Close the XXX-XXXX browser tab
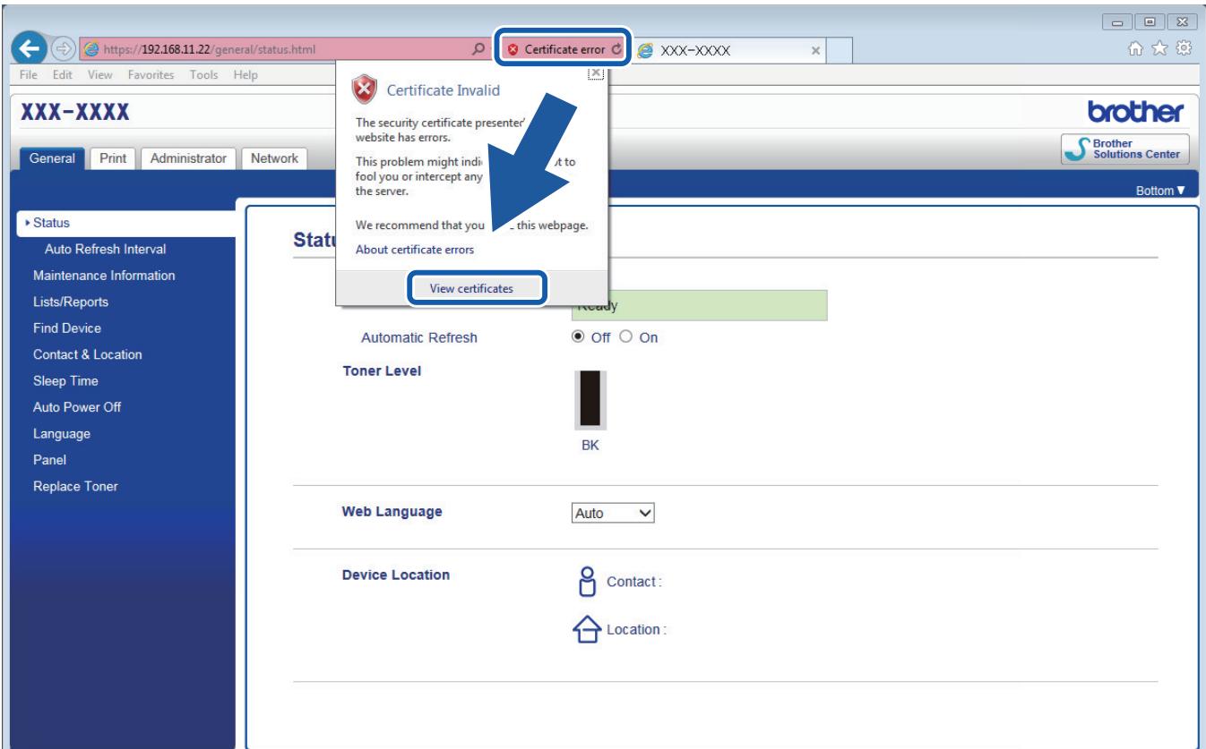 (x=814, y=51)
